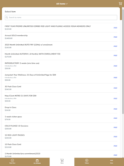Image resolution: width=124 pixels, height=166 pixels.
Task: Add 30 Pack Class Card
Action: [115, 88]
